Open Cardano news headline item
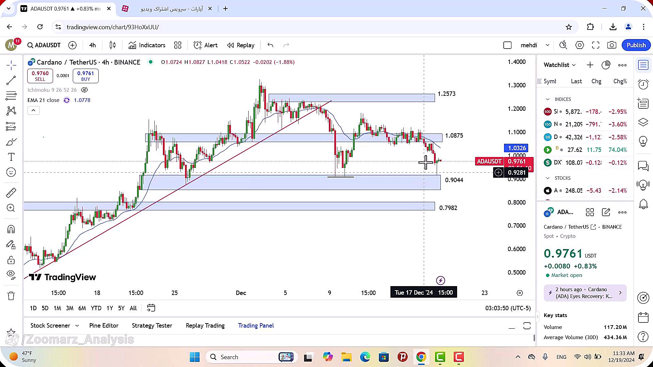 pyautogui.click(x=585, y=293)
